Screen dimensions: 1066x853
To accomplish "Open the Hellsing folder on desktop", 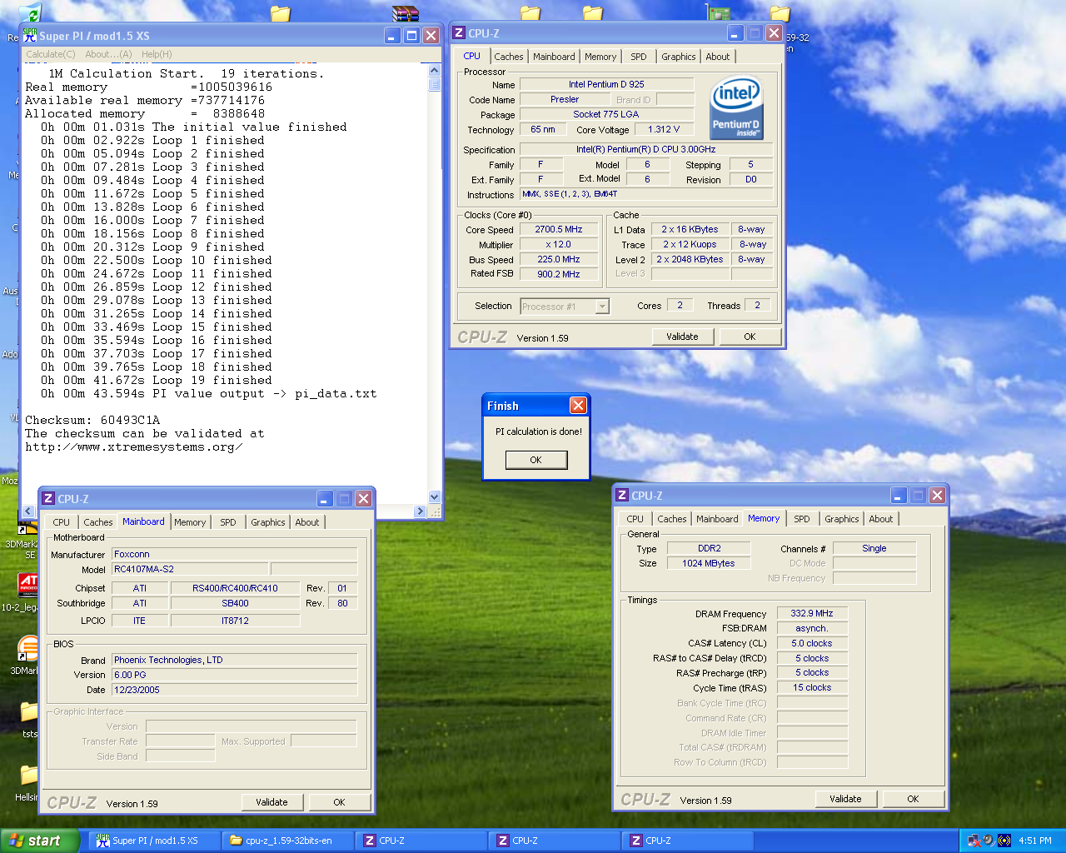I will click(x=29, y=776).
